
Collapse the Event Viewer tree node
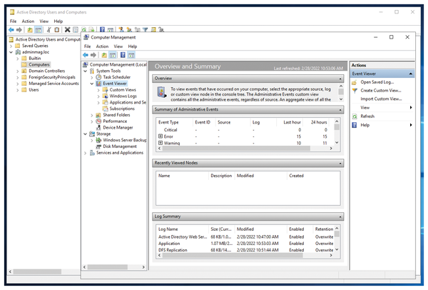[92, 84]
